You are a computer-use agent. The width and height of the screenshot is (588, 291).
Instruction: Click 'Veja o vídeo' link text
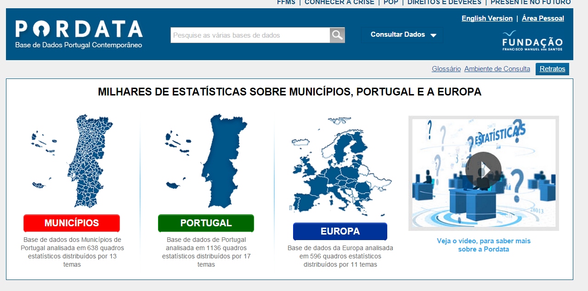(x=483, y=245)
